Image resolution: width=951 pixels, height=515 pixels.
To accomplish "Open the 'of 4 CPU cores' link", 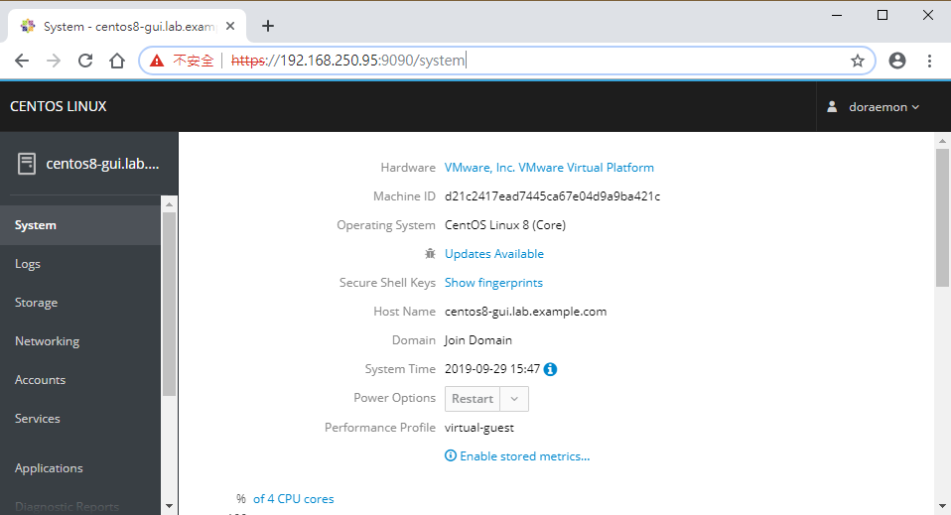I will tap(294, 498).
